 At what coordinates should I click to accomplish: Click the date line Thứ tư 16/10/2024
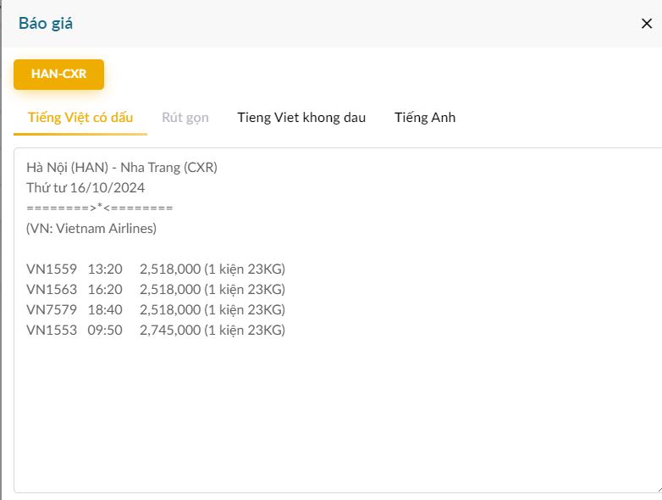pyautogui.click(x=86, y=188)
